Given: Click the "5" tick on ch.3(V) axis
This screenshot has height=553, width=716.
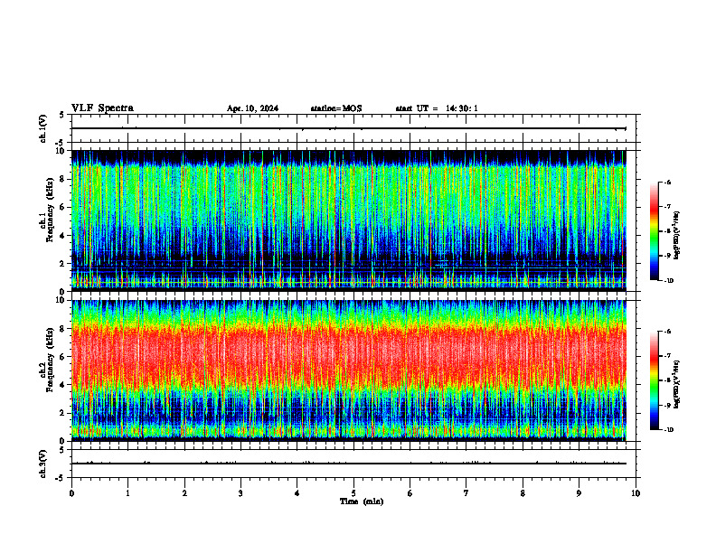Looking at the screenshot, I should tap(62, 450).
